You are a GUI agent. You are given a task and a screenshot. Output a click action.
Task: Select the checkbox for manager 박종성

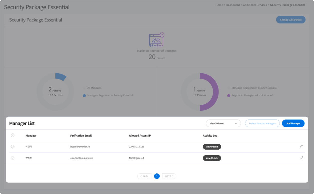click(x=13, y=158)
